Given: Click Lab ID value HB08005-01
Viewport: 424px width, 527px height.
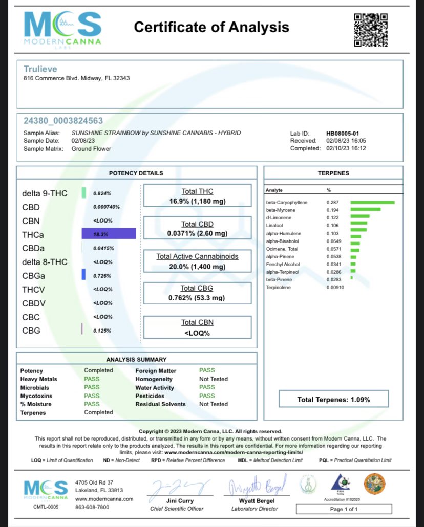Looking at the screenshot, I should (x=343, y=134).
